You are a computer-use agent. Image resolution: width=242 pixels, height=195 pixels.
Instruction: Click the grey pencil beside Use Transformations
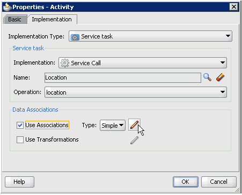click(x=134, y=140)
